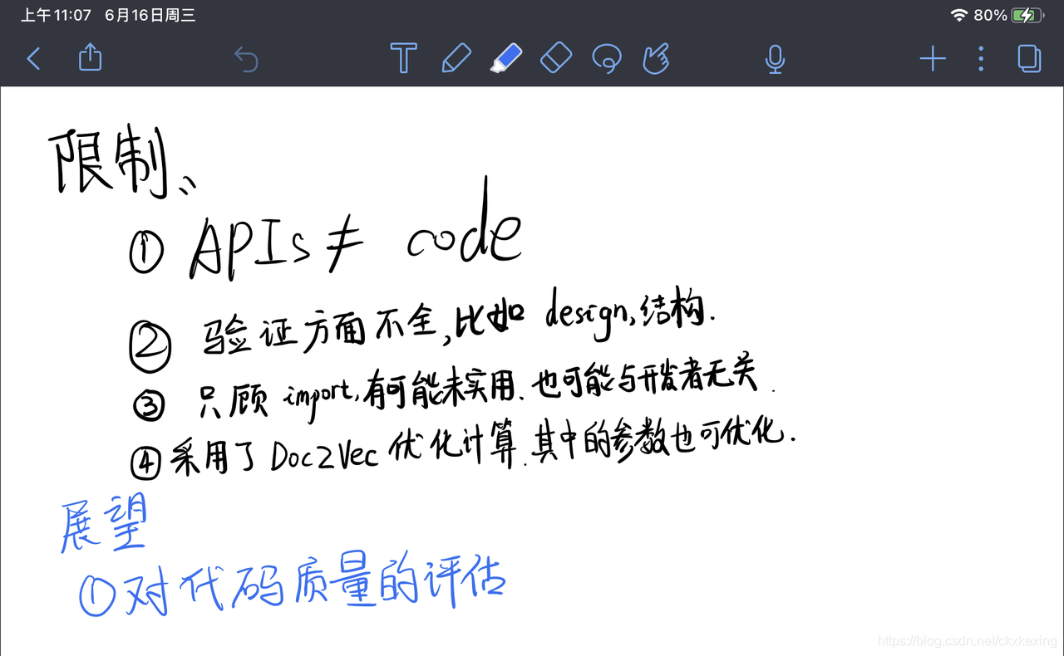This screenshot has width=1064, height=656.
Task: Tap the date 6月16日周三
Action: click(x=150, y=15)
